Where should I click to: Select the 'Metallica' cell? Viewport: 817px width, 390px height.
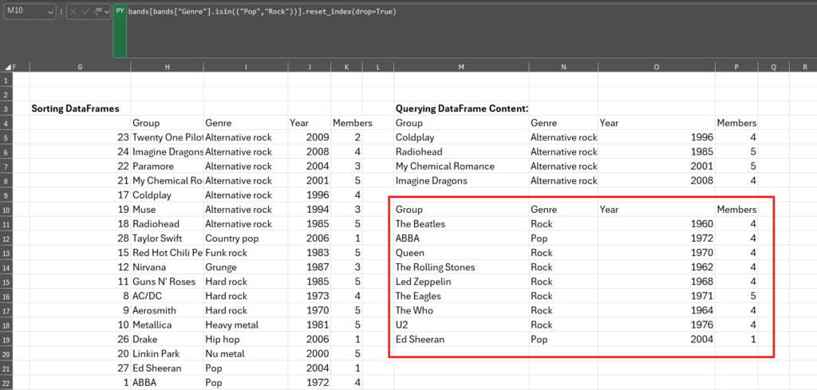(x=167, y=325)
